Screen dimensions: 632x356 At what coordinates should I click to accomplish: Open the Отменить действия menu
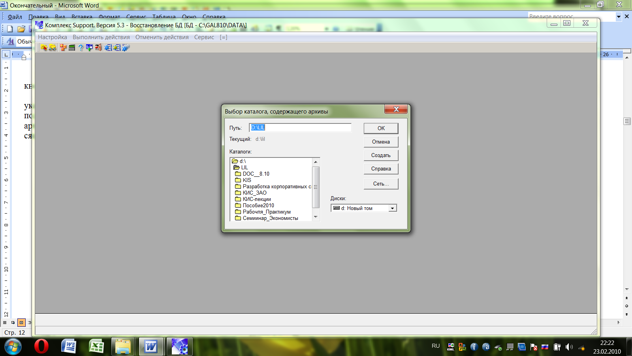(x=162, y=37)
